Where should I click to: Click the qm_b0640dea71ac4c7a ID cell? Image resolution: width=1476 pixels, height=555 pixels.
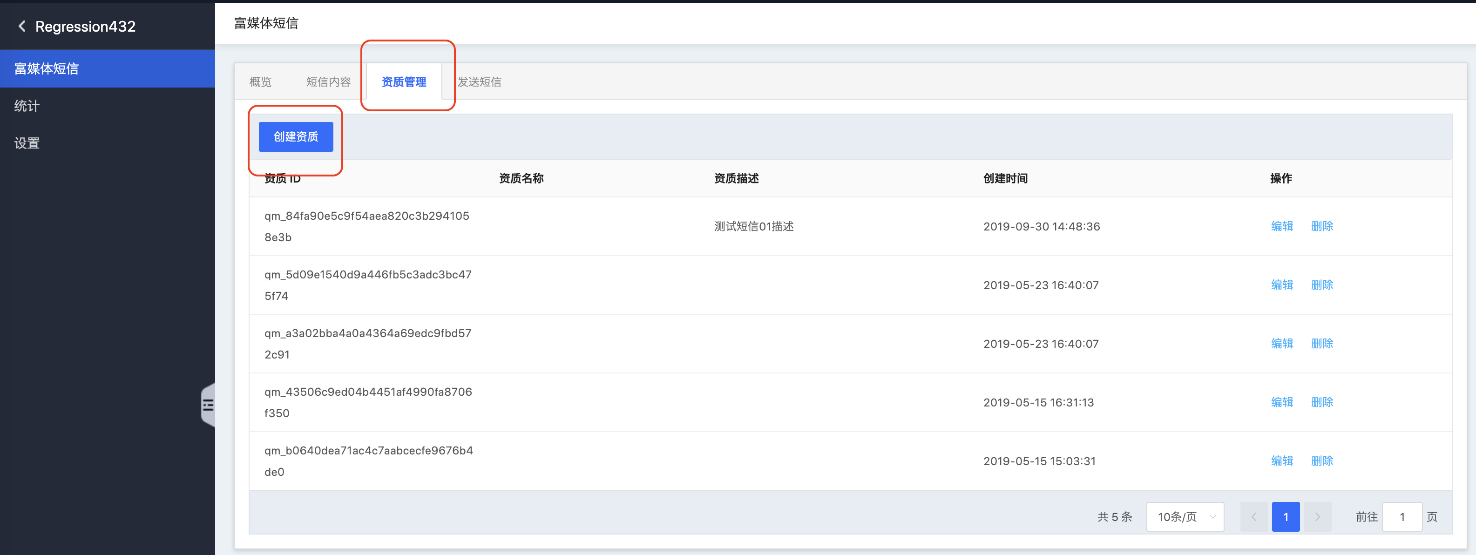368,461
